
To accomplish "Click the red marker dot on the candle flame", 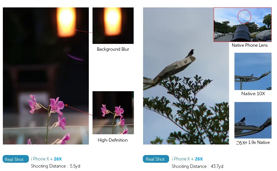I will pyautogui.click(x=76, y=30).
